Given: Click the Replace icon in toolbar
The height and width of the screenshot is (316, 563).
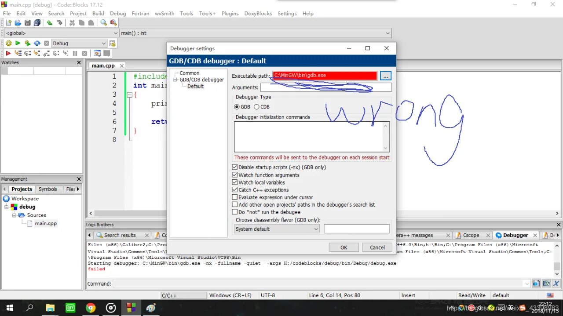Looking at the screenshot, I should tap(113, 23).
